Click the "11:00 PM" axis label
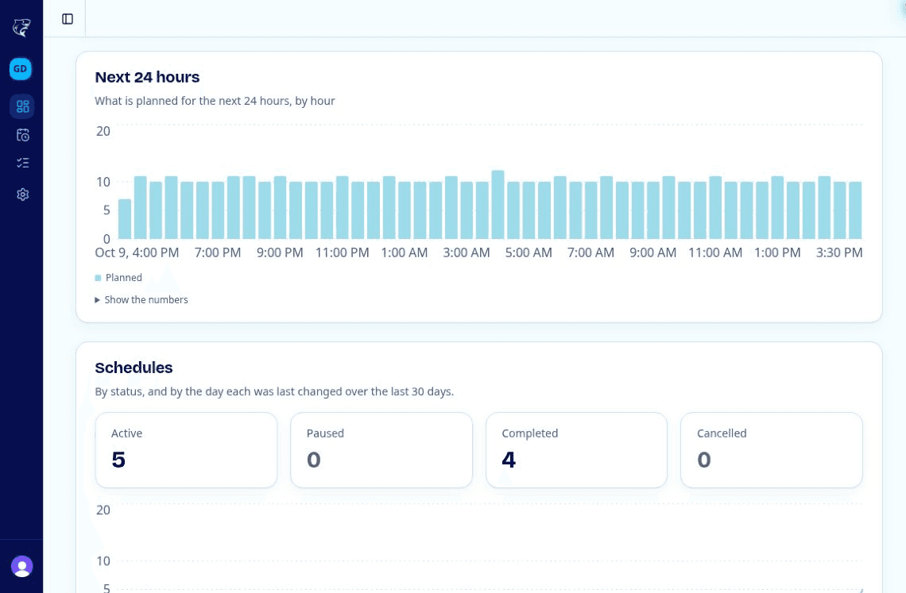The image size is (906, 593). pos(342,253)
